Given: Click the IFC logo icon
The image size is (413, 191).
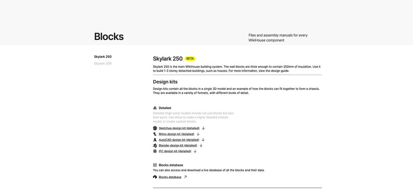Looking at the screenshot, I should coord(155,151).
